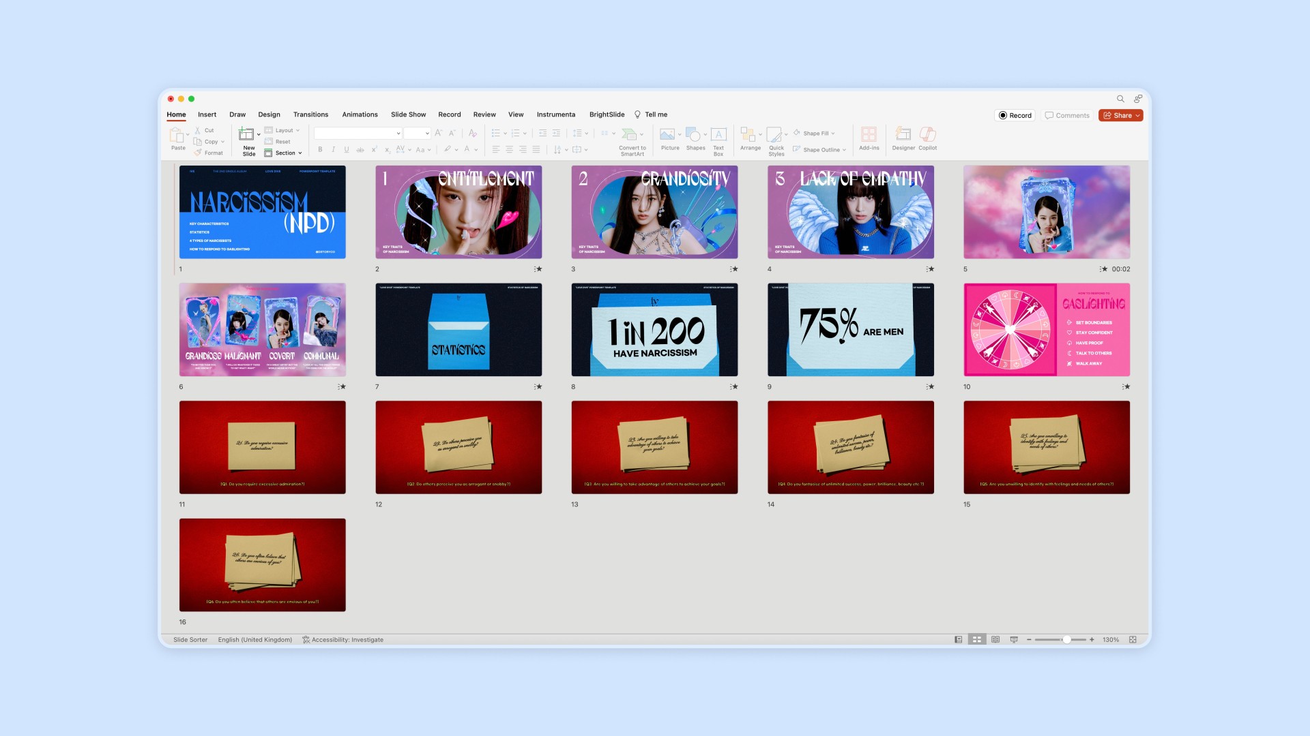Screen dimensions: 1310x736
Task: Toggle Slide Sorter view button
Action: point(977,640)
